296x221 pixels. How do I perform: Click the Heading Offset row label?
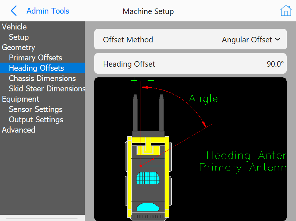click(x=129, y=64)
